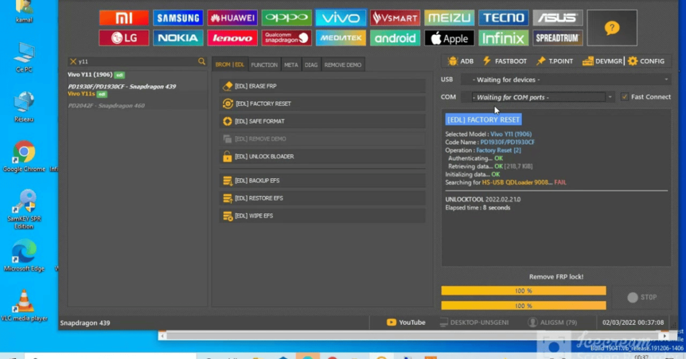This screenshot has width=686, height=359.
Task: Open the DEVMGR device manager
Action: point(602,61)
